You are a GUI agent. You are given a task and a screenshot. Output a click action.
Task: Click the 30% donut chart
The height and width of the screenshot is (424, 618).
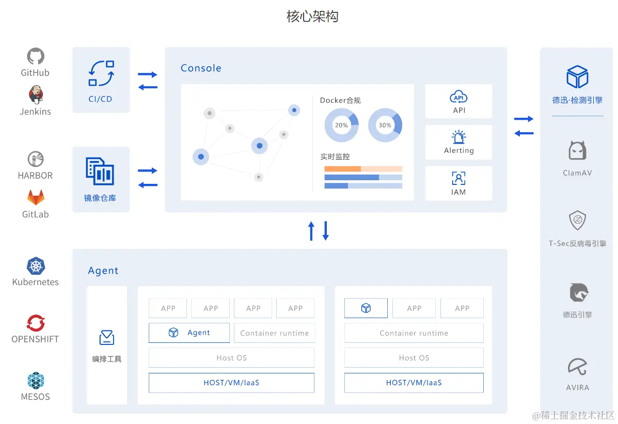tap(385, 125)
